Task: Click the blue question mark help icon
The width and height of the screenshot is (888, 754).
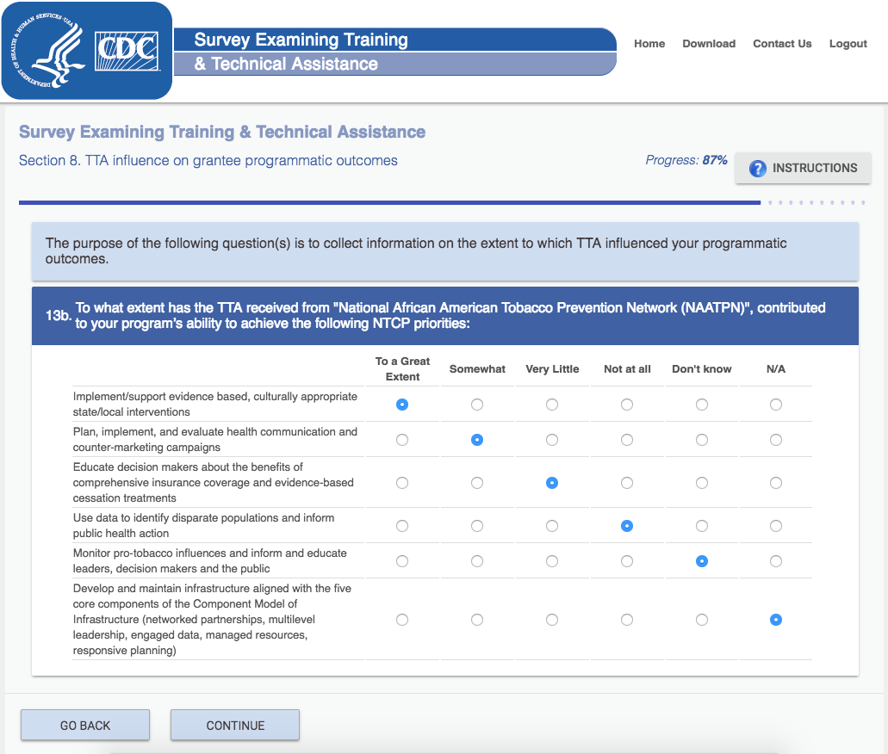Action: pos(758,169)
